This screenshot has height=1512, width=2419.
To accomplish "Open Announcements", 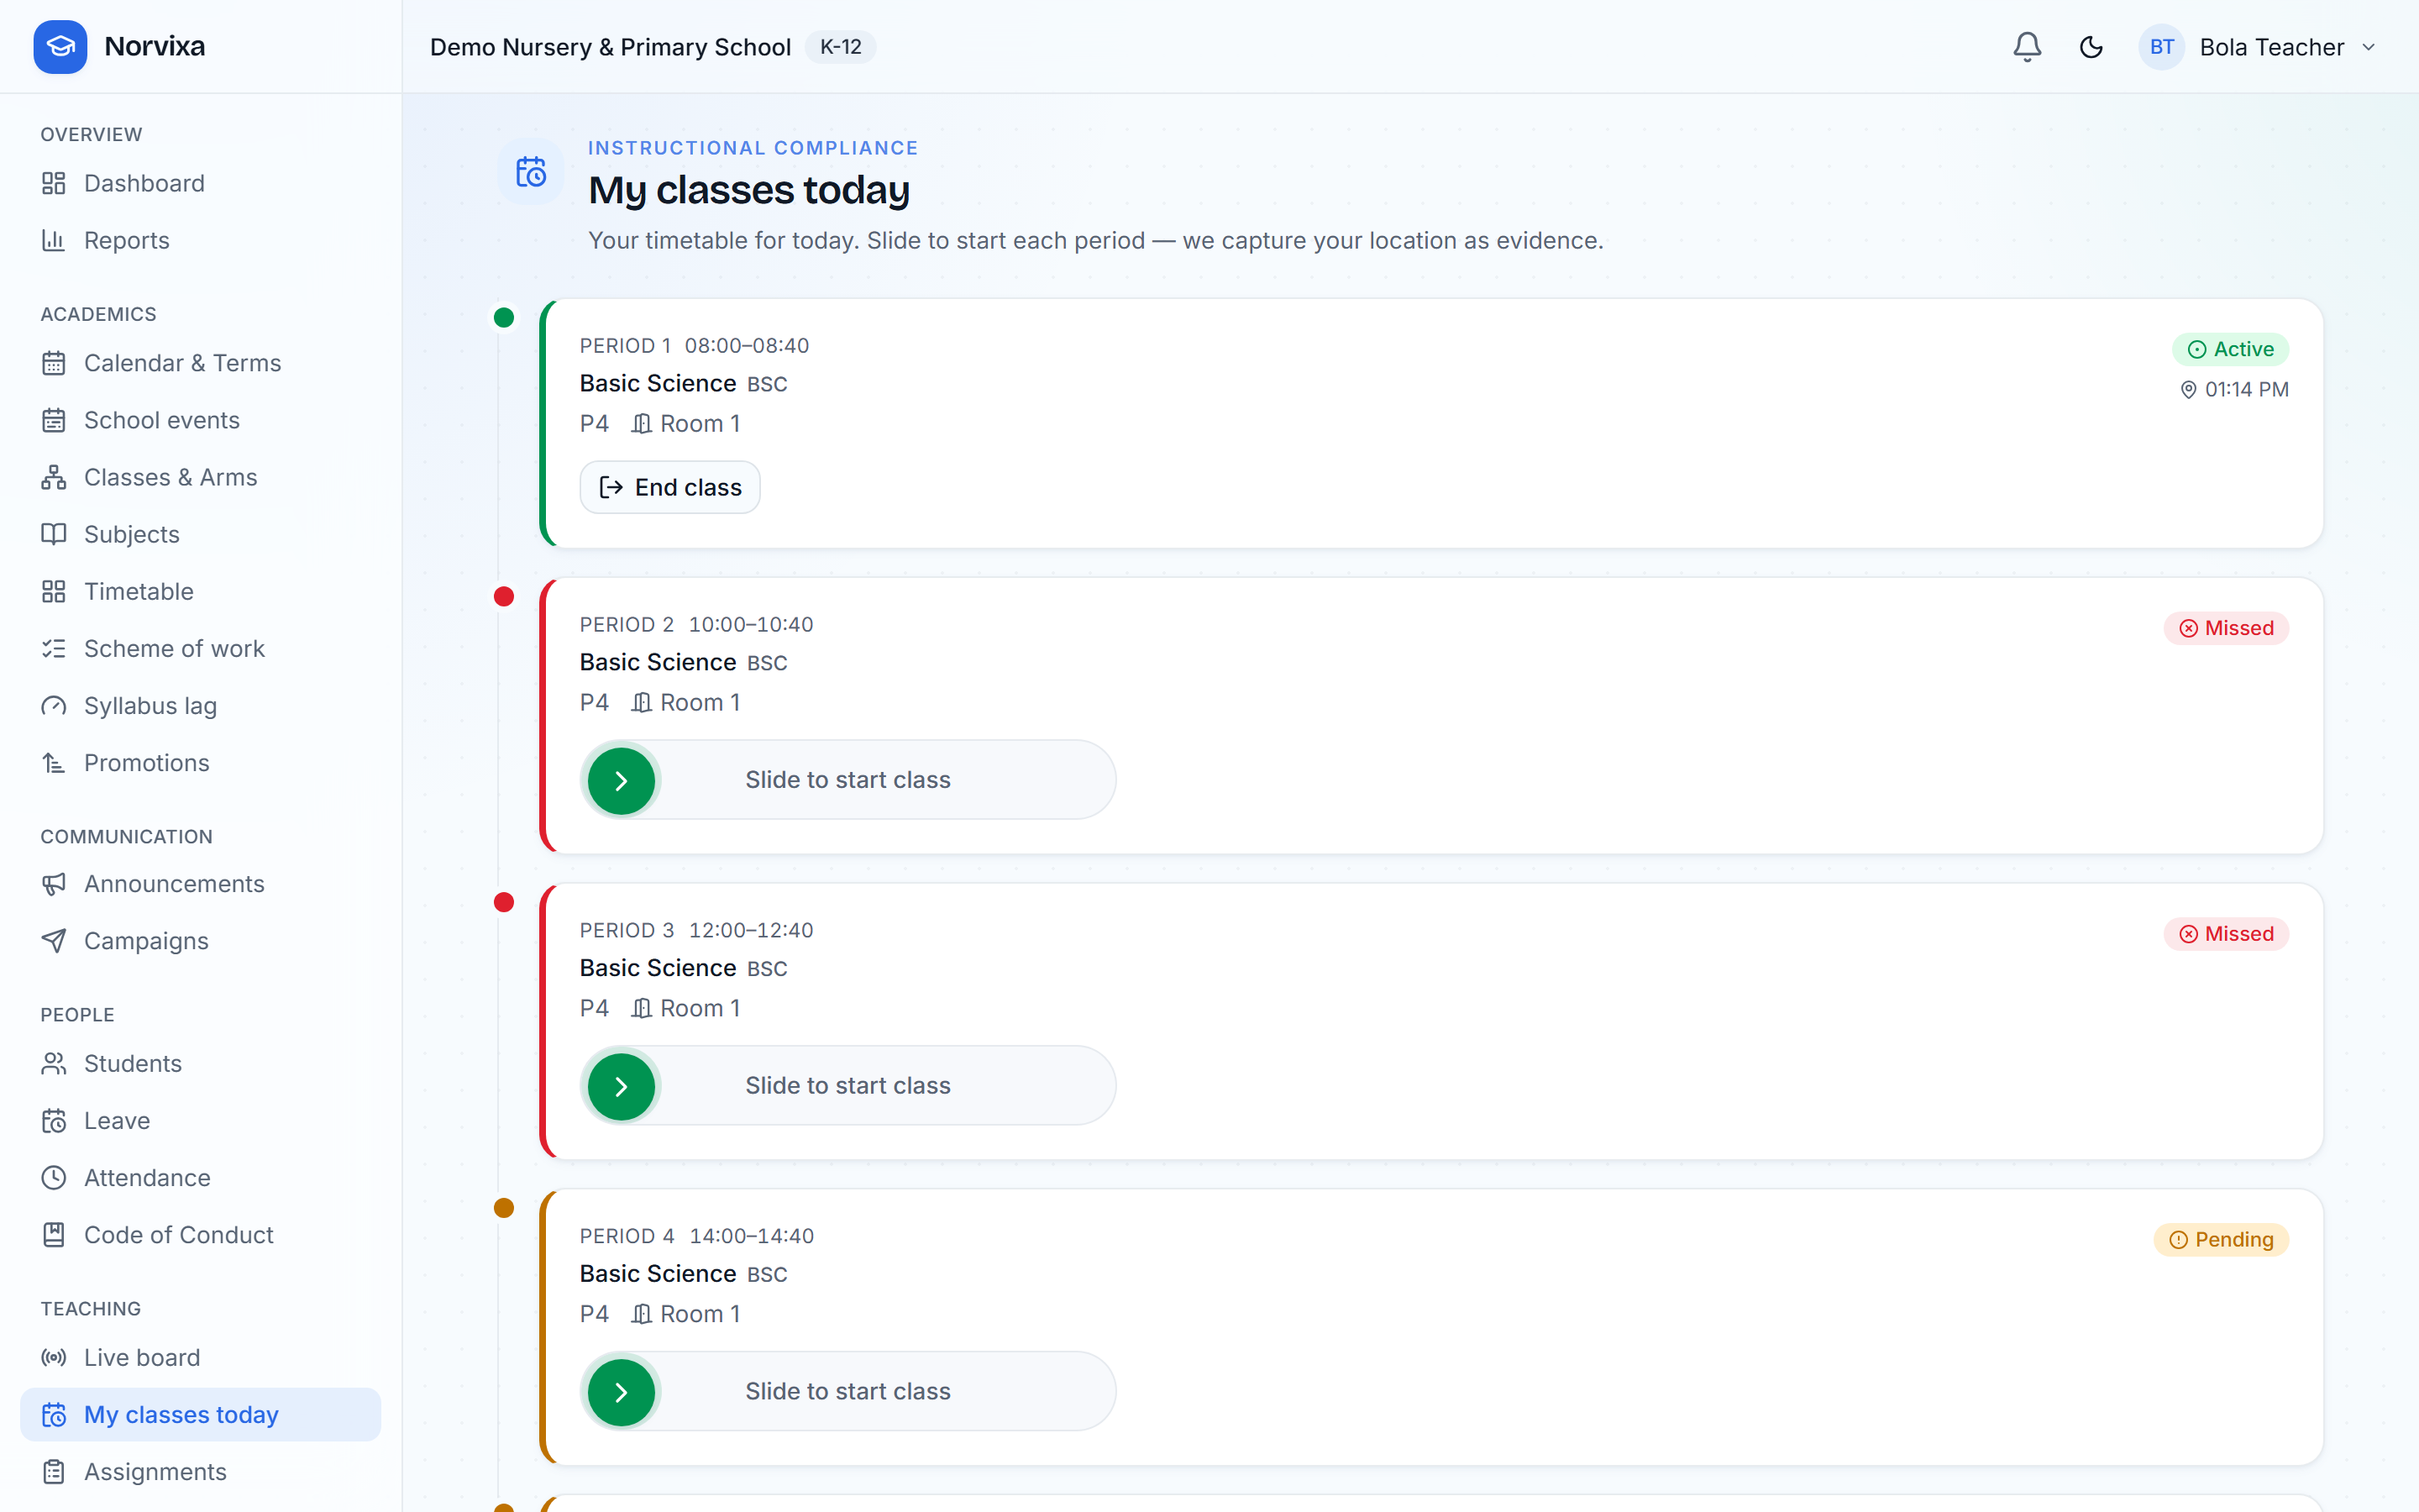I will 201,884.
